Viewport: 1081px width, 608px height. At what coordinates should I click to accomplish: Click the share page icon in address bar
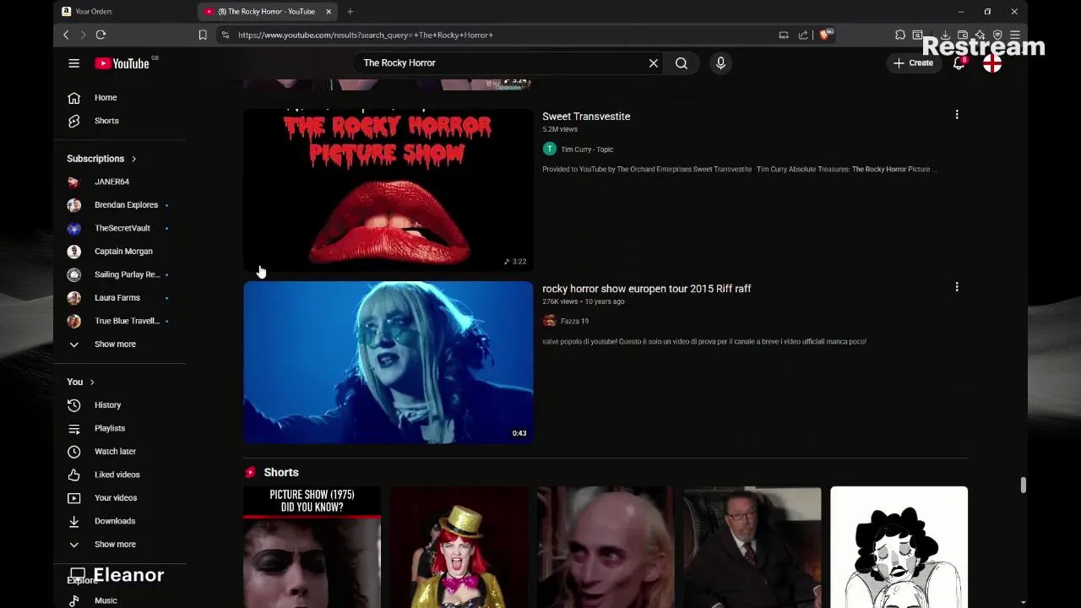tap(803, 35)
